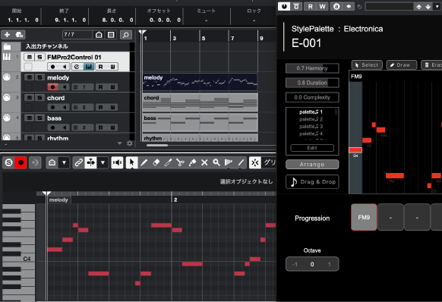442x302 pixels.
Task: Select palette 4 in the palette list
Action: (311, 134)
